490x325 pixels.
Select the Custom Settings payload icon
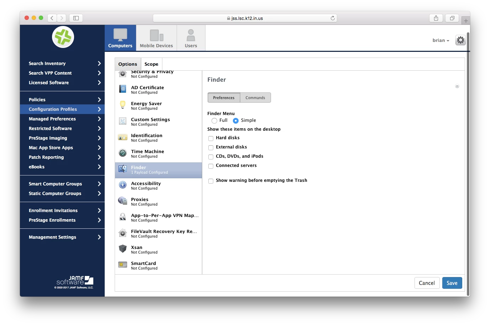(123, 121)
